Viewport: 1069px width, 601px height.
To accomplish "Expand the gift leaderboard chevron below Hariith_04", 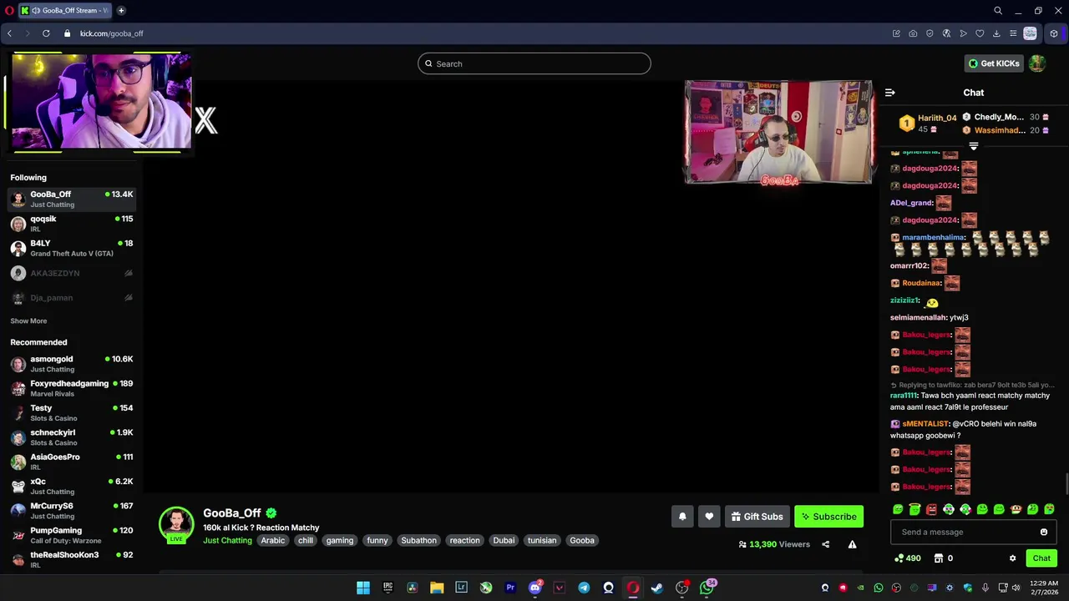I will coord(973,147).
